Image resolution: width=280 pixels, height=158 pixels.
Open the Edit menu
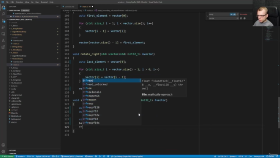click(x=12, y=2)
